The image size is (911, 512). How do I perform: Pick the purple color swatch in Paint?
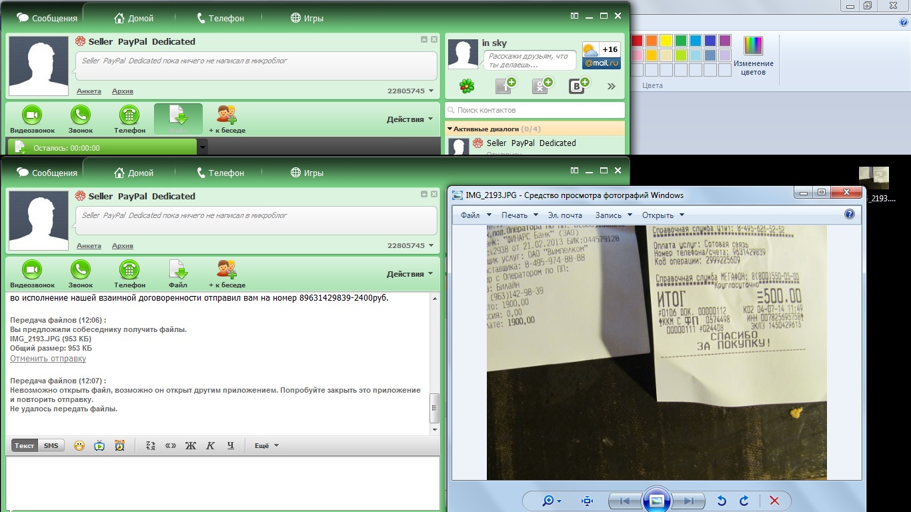(725, 41)
